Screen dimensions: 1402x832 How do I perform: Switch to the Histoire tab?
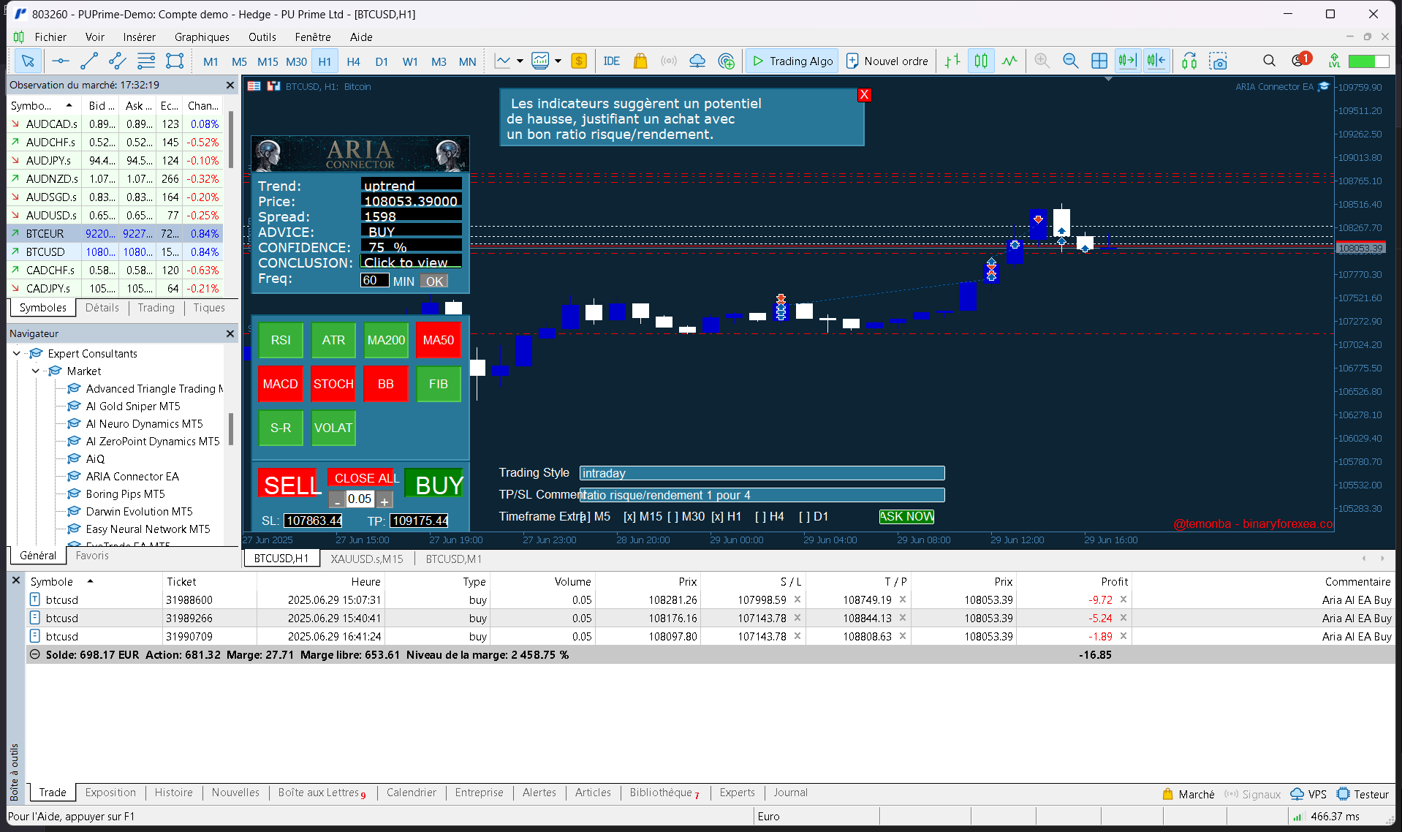(173, 793)
